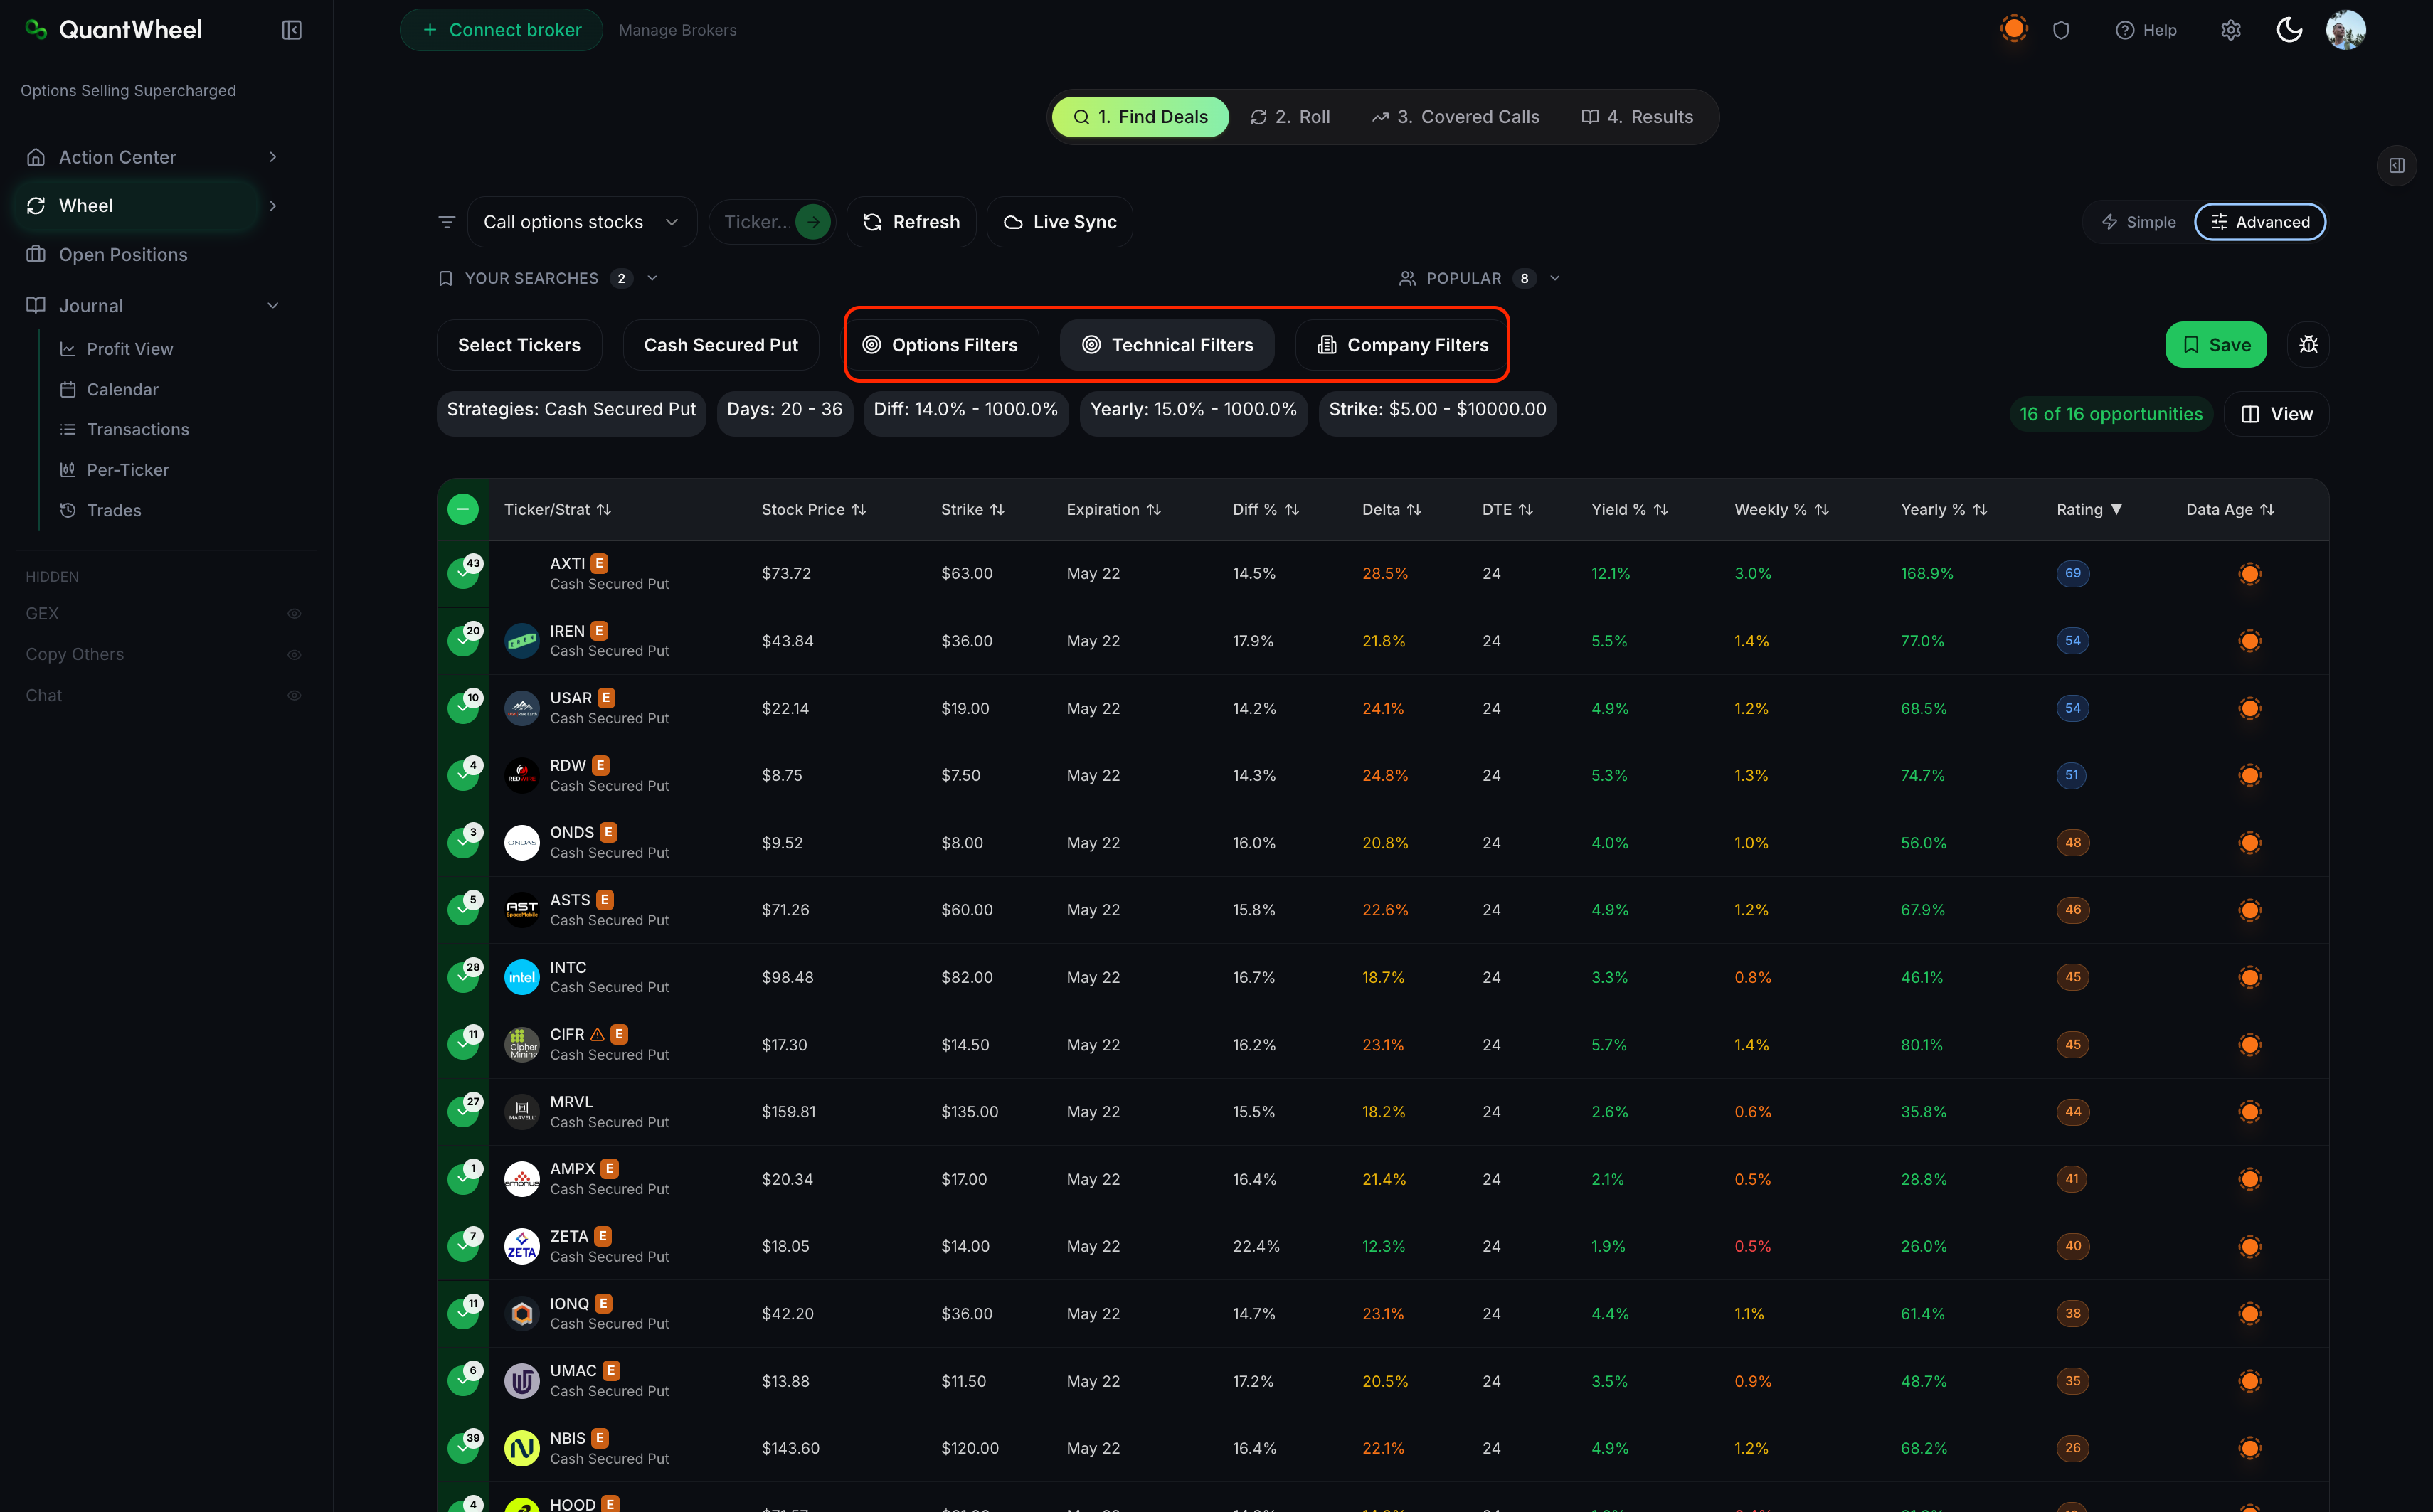Switch to the Results tab
The height and width of the screenshot is (1512, 2433).
tap(1637, 117)
